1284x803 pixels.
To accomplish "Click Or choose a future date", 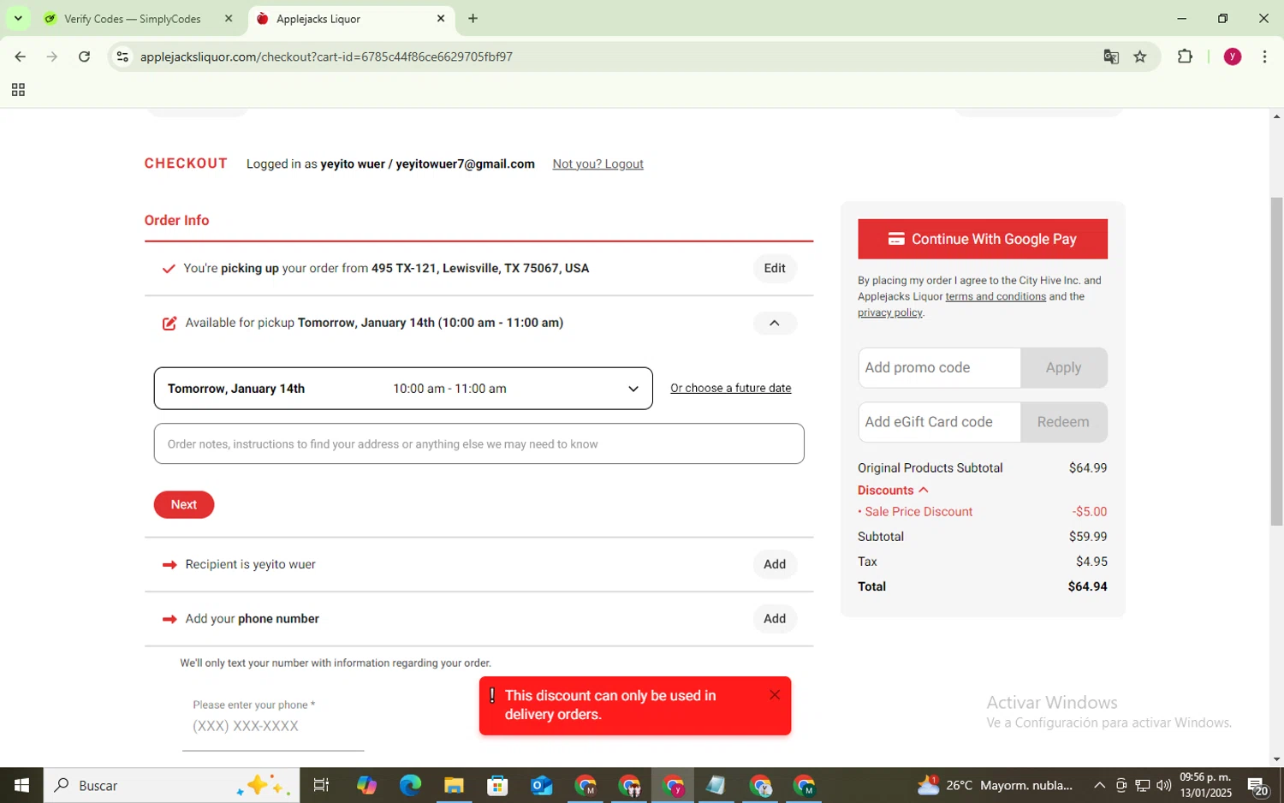I will pyautogui.click(x=730, y=388).
